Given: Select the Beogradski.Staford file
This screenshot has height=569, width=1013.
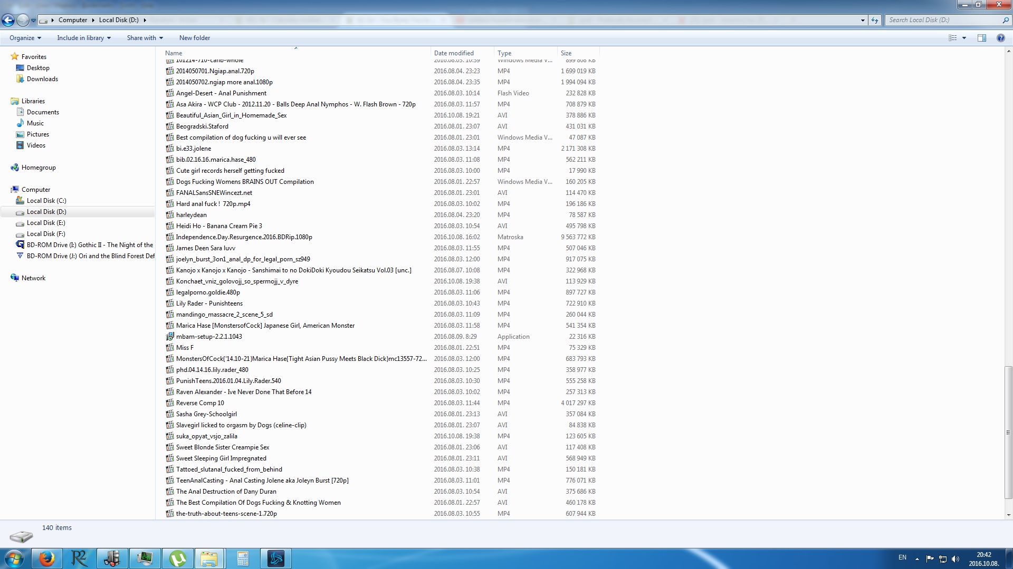Looking at the screenshot, I should (202, 126).
